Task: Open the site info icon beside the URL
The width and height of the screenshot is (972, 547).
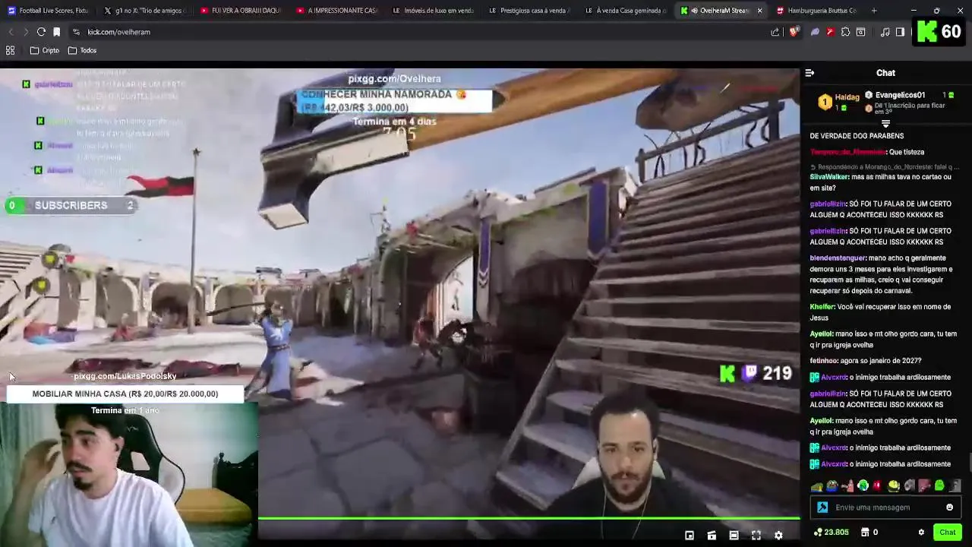Action: click(x=76, y=32)
